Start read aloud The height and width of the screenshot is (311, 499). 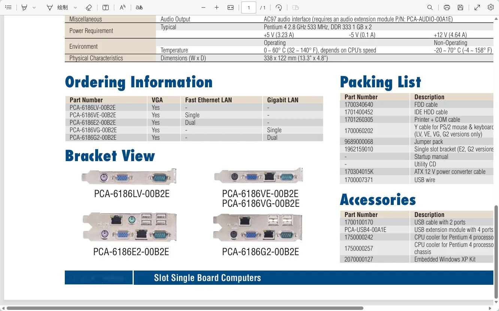tap(123, 7)
